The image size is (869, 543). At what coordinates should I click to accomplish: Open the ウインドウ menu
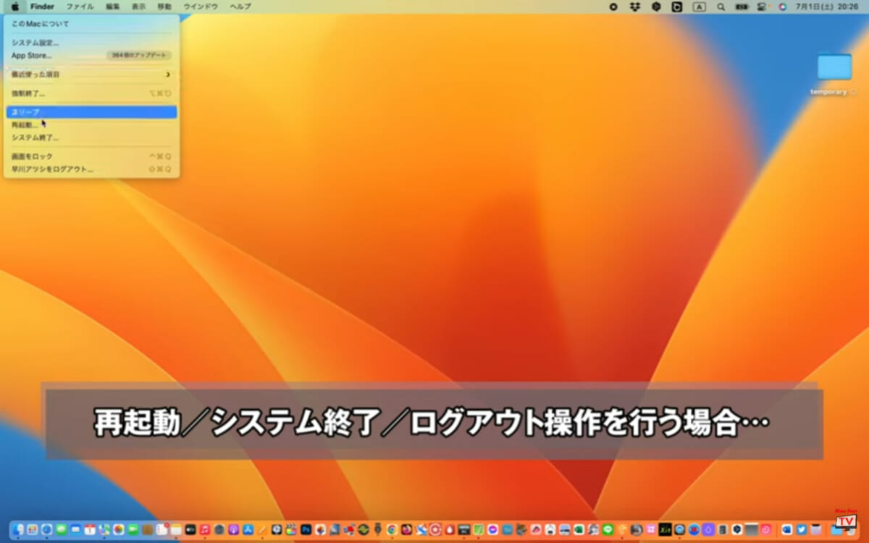pyautogui.click(x=201, y=7)
